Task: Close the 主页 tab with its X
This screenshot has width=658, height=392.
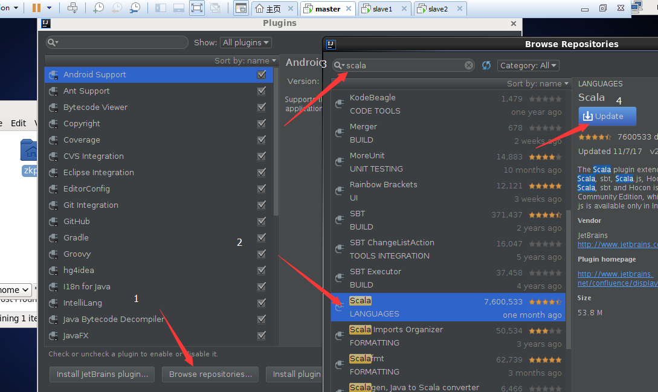Action: [291, 8]
